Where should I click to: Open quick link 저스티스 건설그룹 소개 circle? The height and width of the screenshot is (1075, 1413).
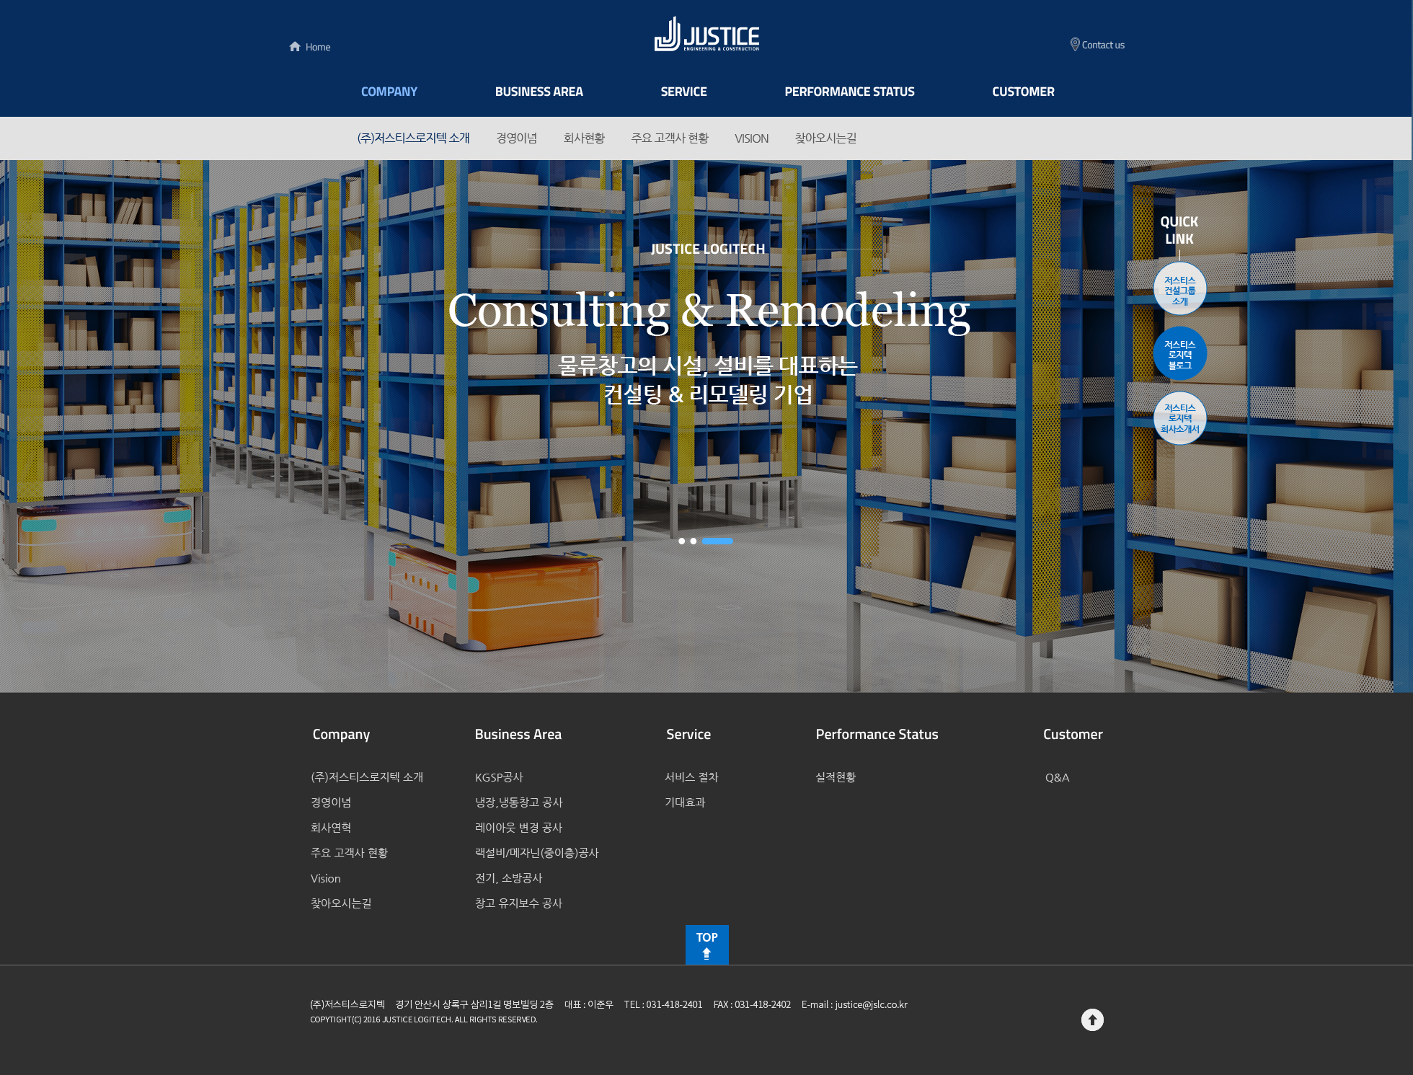1179,290
